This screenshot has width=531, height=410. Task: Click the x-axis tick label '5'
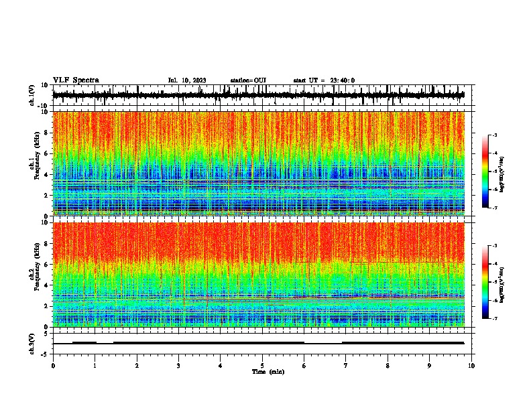(262, 366)
